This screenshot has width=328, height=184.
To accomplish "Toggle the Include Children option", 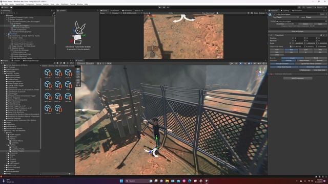I will [x=282, y=63].
